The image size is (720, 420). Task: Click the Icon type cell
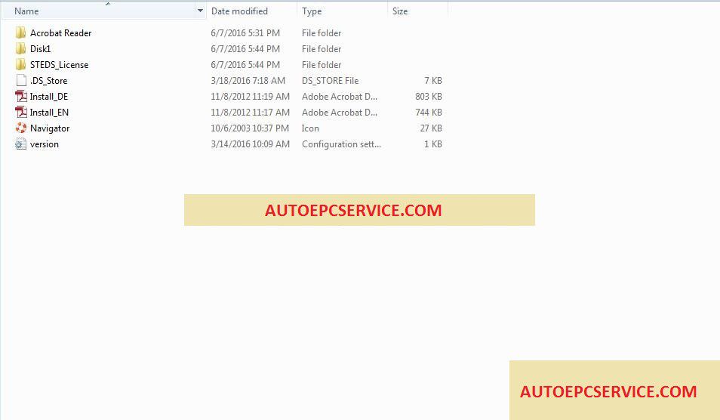(310, 128)
